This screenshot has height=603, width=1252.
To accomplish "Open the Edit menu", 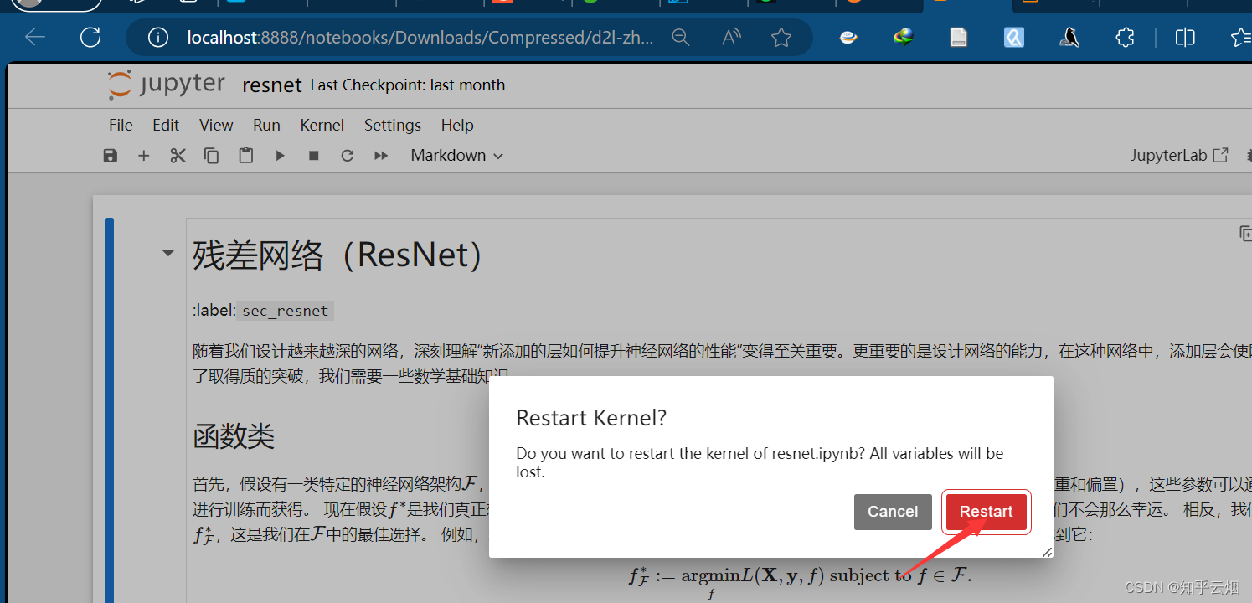I will point(166,125).
